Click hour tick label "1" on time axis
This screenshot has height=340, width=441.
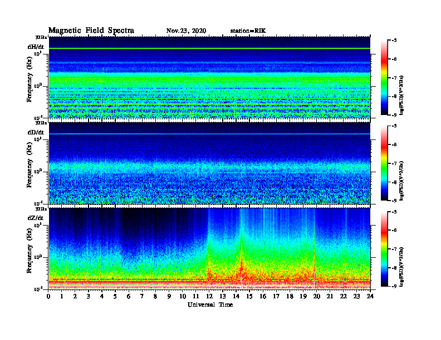62,296
